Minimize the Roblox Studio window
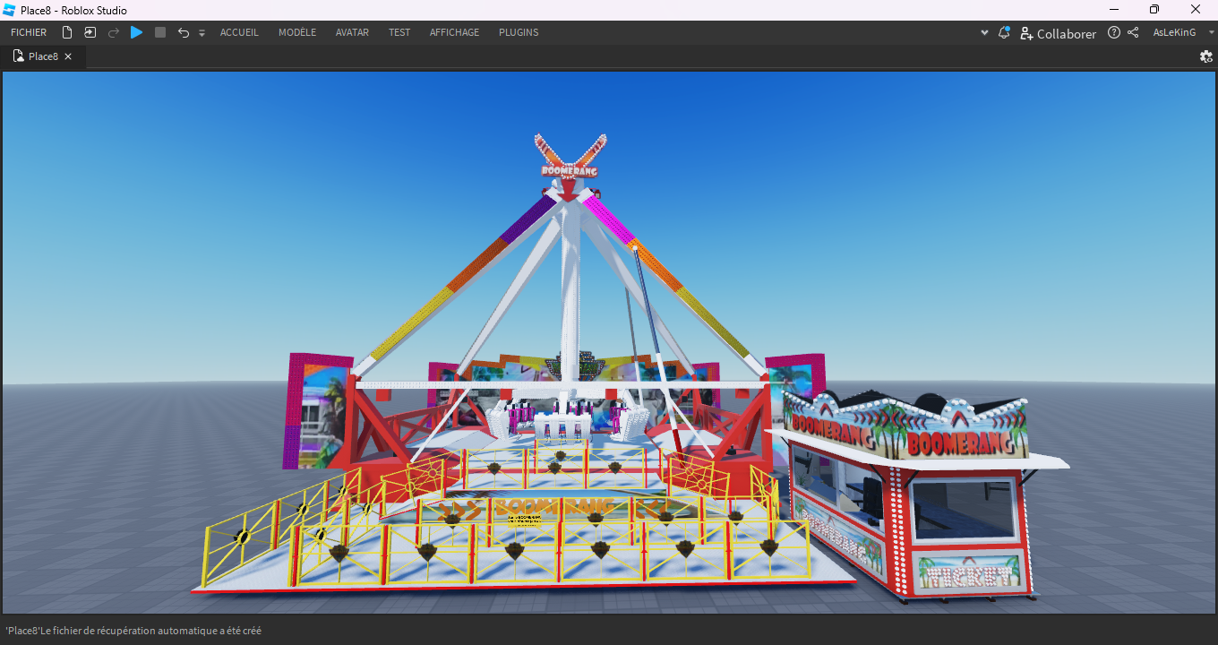 point(1114,10)
